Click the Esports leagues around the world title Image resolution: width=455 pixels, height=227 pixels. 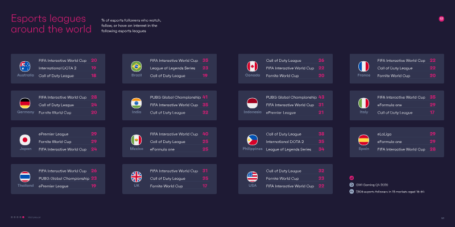51,24
